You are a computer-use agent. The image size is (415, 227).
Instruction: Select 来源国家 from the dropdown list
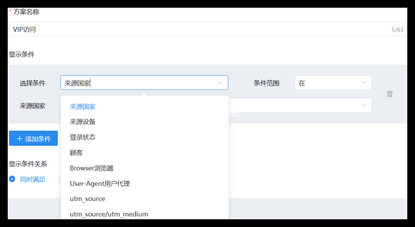tap(144, 107)
